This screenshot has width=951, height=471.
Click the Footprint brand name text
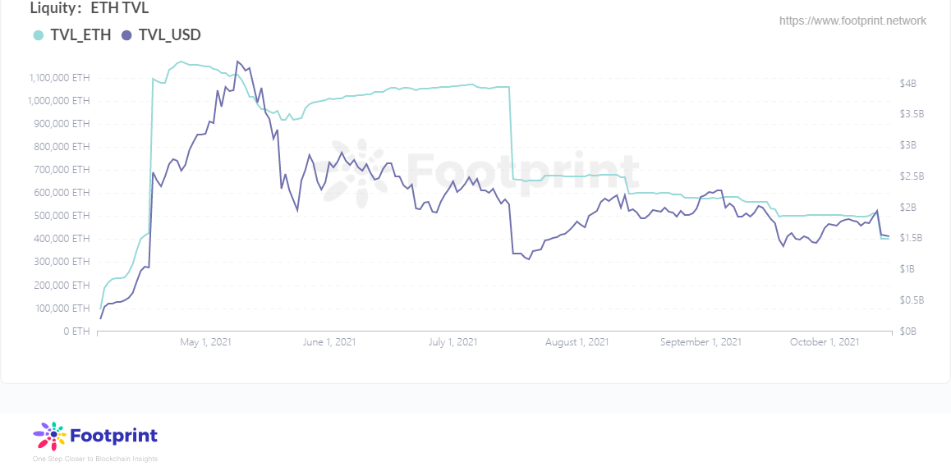pos(114,436)
